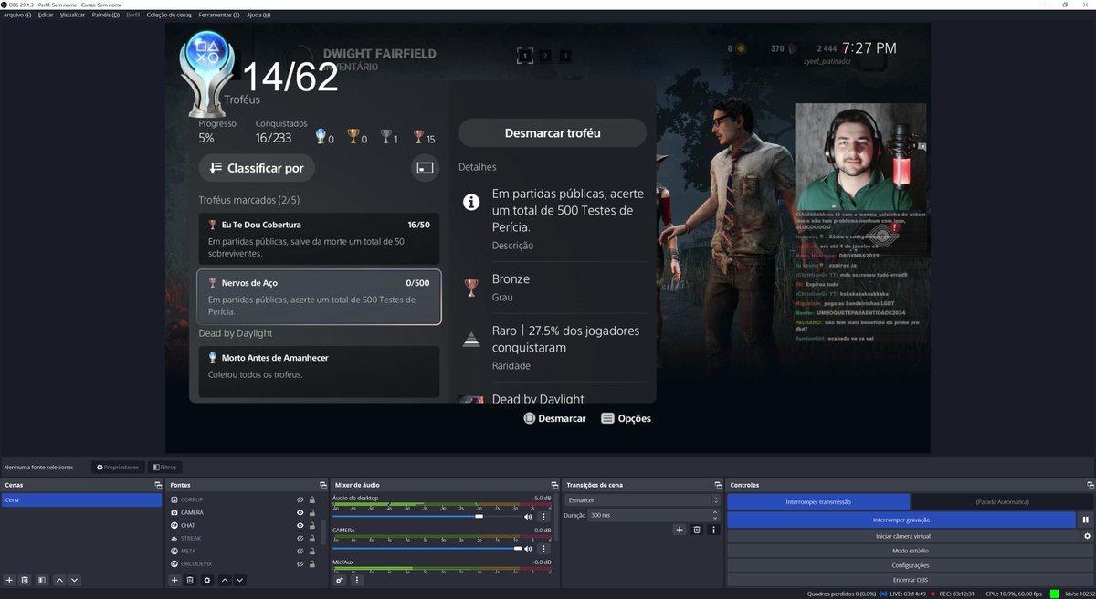Remove the transition with the trash icon

[x=697, y=530]
